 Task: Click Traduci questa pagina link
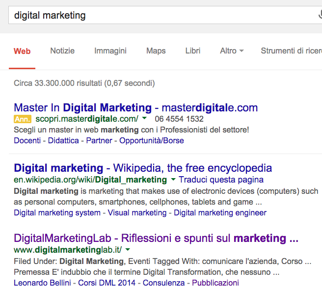(x=221, y=180)
